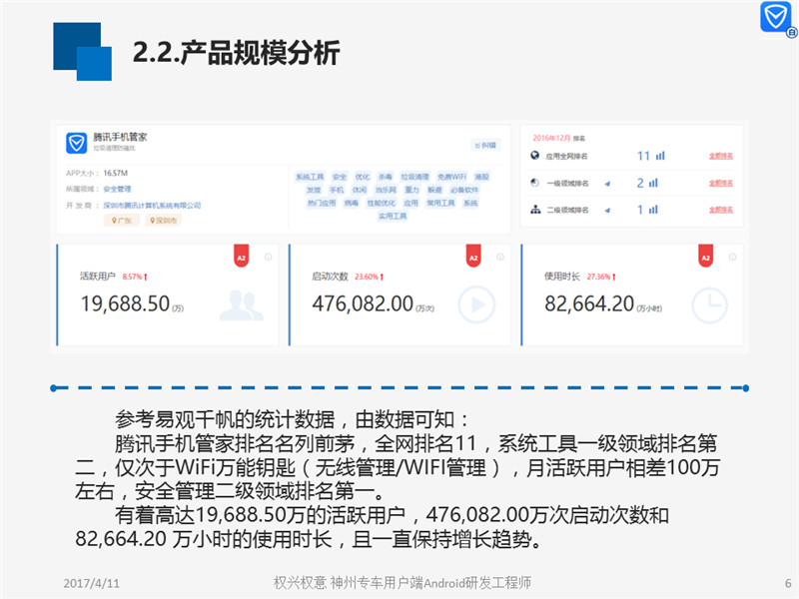Screen dimensions: 799x599
Task: Open the bar chart icon next to rank 2
Action: (x=653, y=183)
